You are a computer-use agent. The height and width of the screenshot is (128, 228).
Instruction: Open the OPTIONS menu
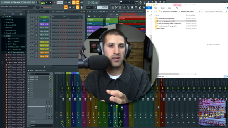point(24,2)
